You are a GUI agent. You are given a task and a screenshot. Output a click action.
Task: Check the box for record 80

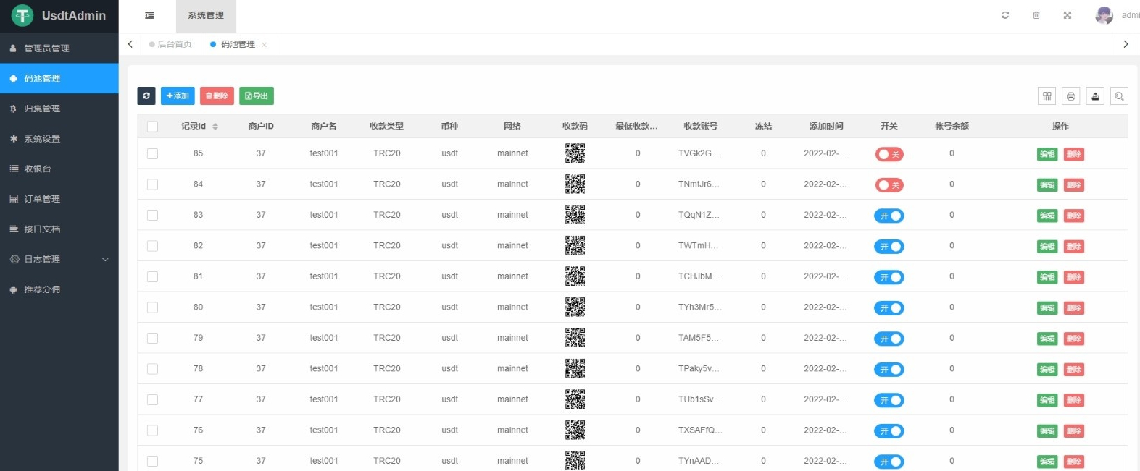click(152, 307)
